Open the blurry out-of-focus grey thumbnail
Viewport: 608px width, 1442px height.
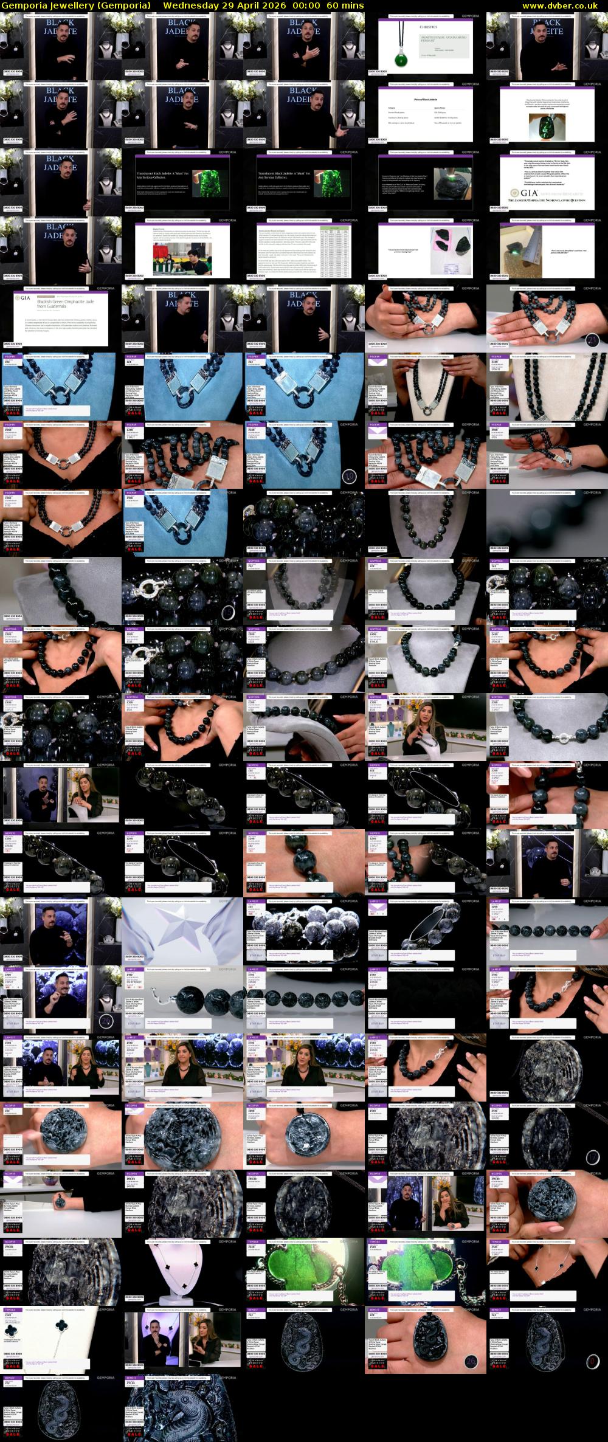(547, 523)
